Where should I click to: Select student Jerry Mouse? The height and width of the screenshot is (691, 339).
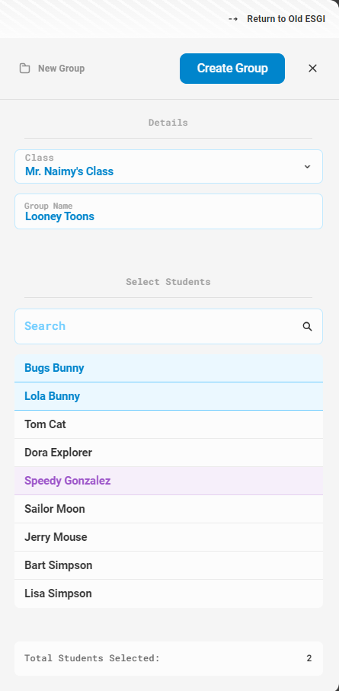169,537
